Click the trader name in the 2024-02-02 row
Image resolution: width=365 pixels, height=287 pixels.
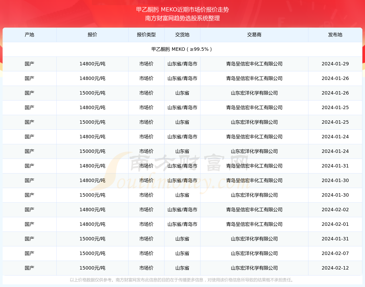click(254, 210)
